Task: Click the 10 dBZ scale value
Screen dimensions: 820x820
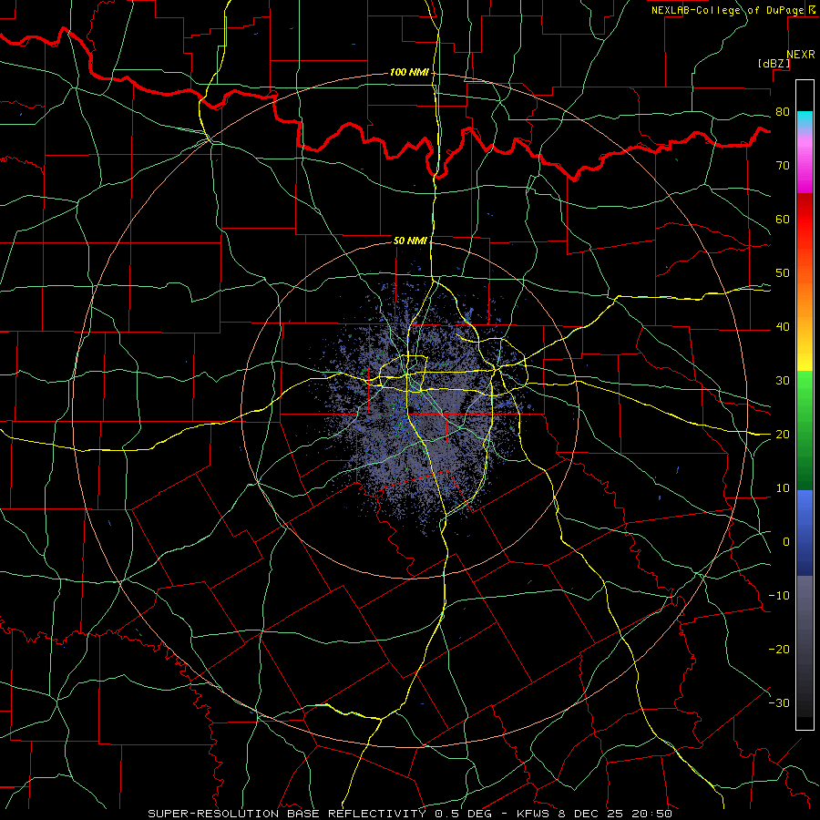Action: pos(783,488)
